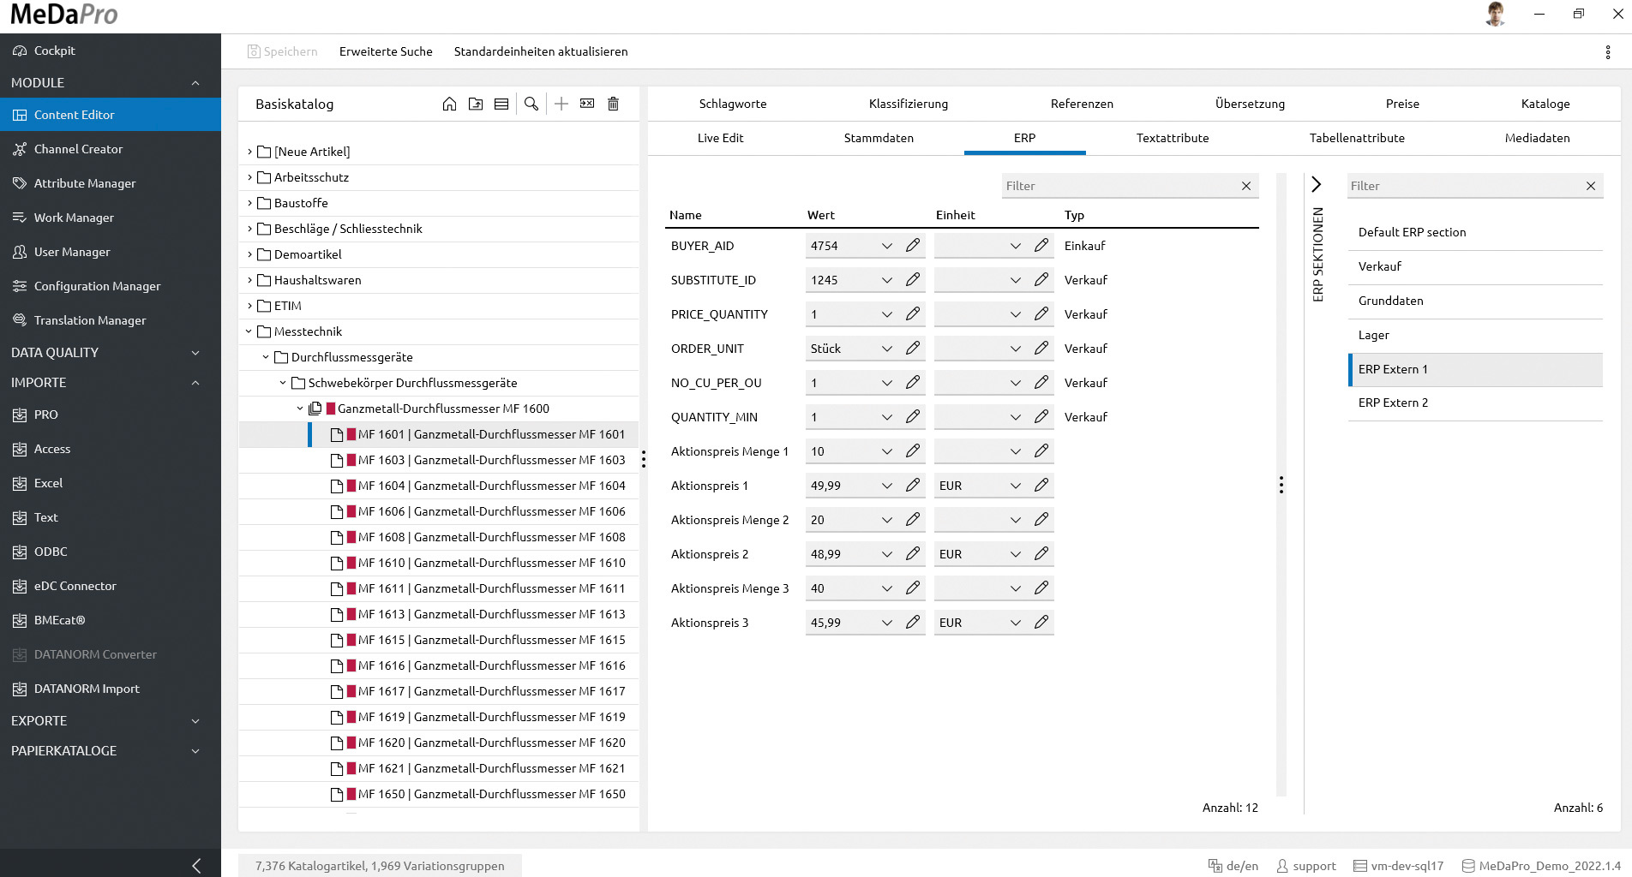
Task: Collapse the ERP Sektionen panel arrow
Action: pos(1317,184)
